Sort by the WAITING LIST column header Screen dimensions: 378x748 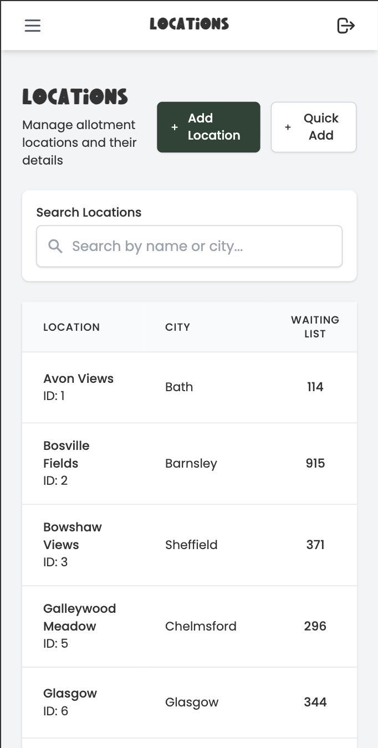[x=315, y=327]
